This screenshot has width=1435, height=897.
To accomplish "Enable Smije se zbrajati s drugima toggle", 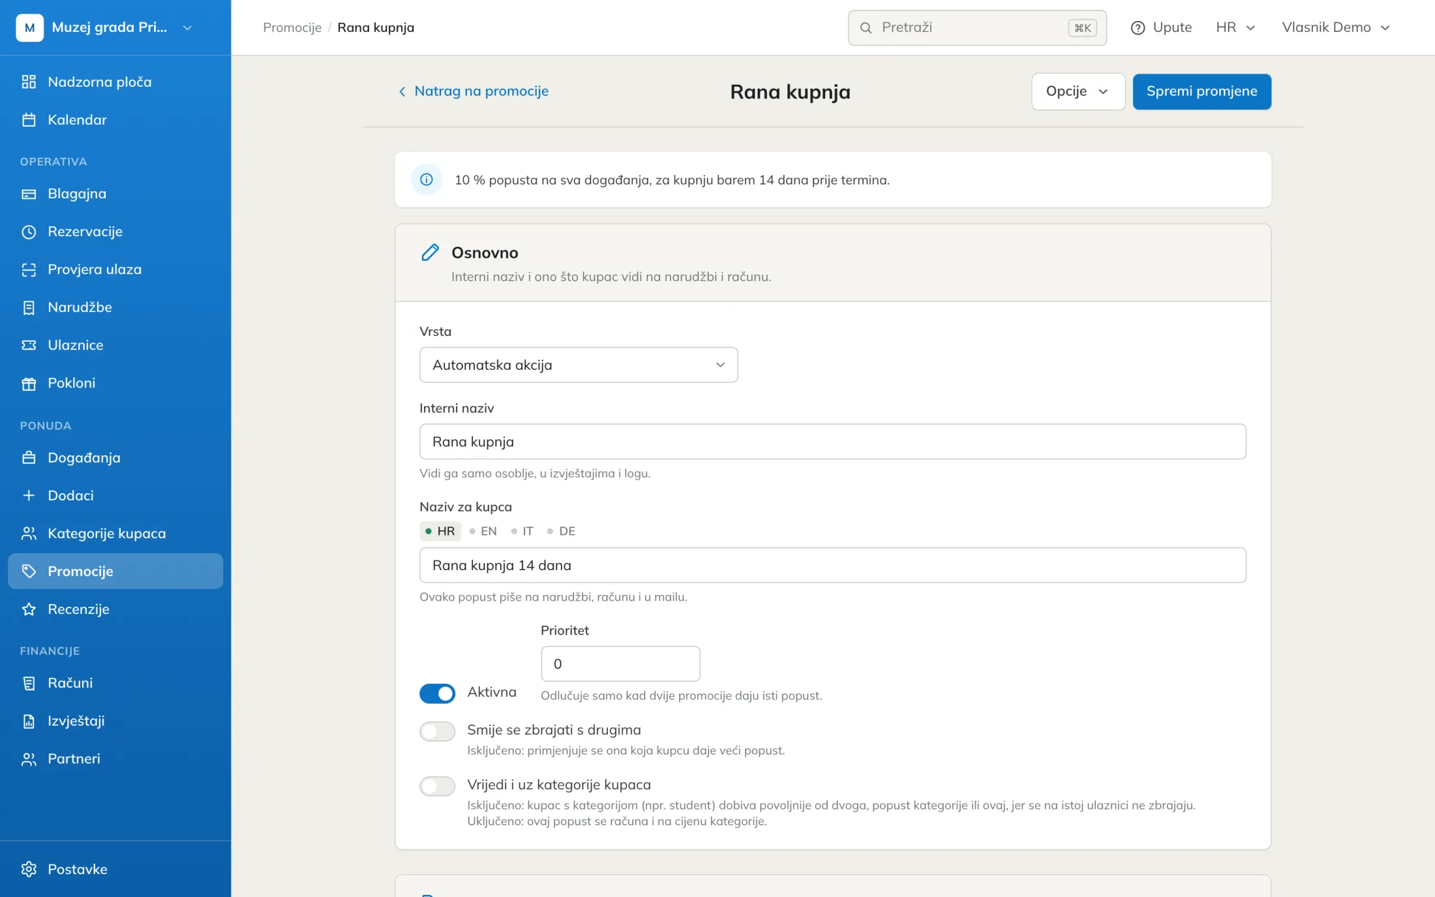I will (x=437, y=731).
